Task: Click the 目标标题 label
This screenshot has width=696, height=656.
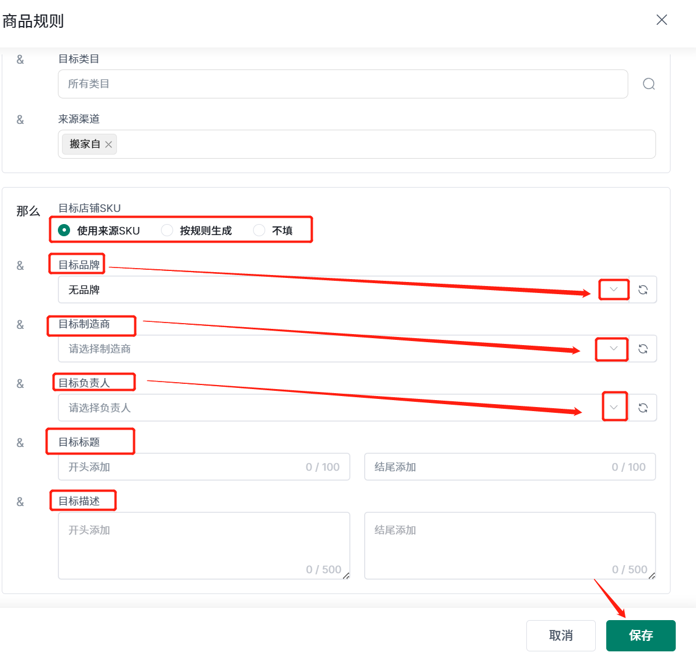Action: point(79,442)
